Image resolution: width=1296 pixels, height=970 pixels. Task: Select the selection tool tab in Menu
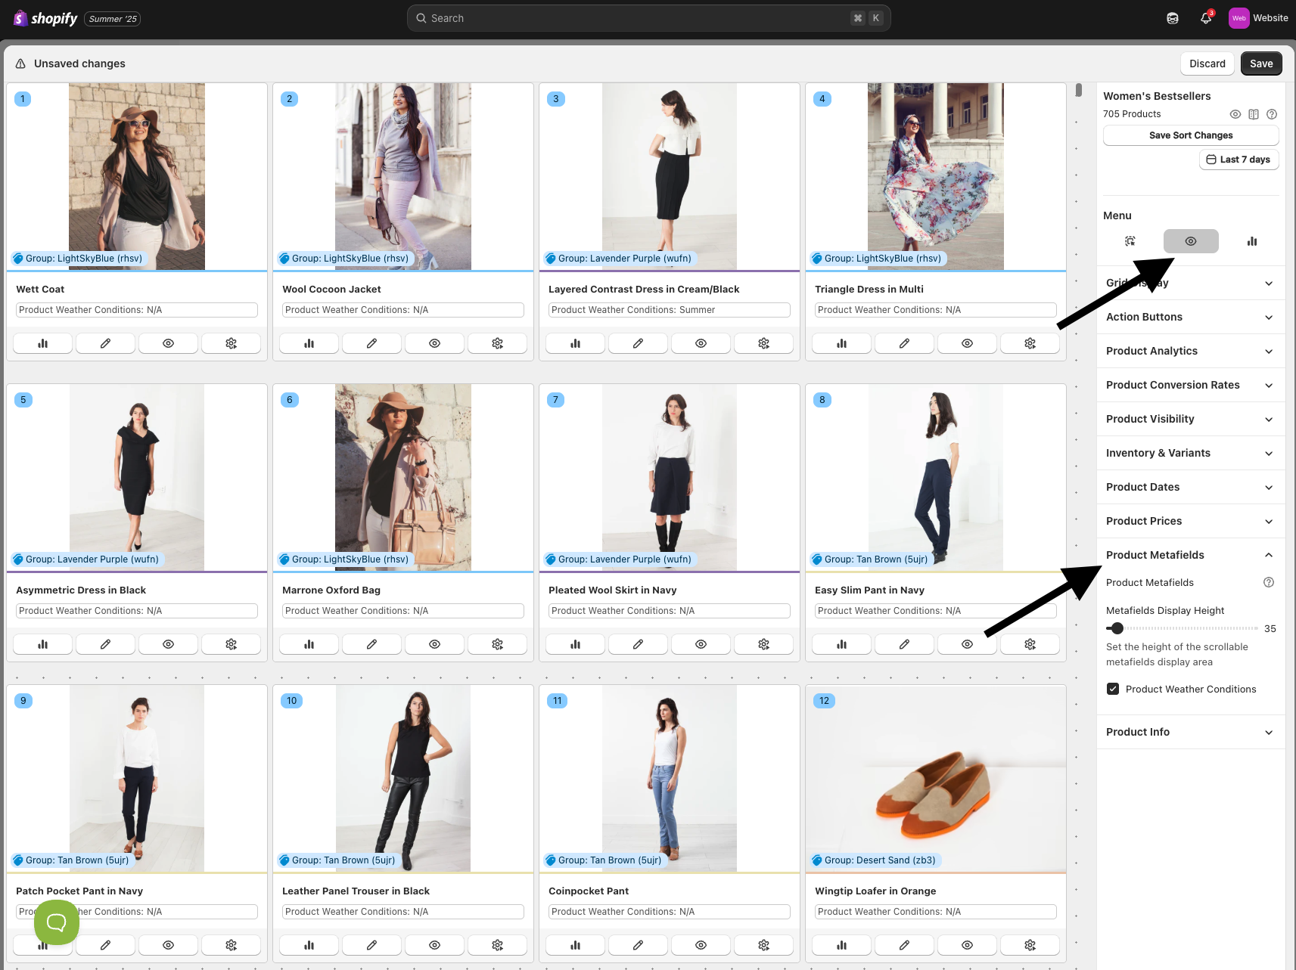1130,241
